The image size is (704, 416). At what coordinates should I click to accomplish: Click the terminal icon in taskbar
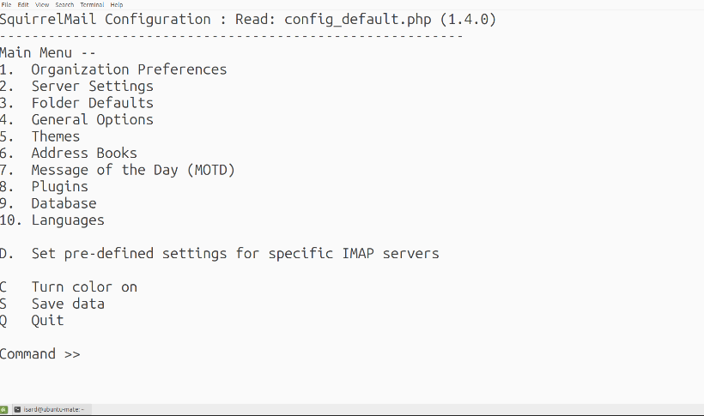pyautogui.click(x=17, y=409)
